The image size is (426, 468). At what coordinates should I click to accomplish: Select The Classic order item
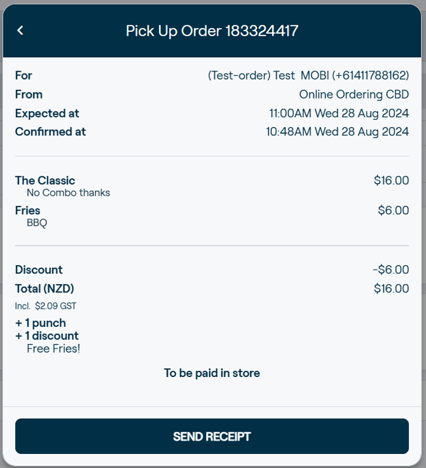click(x=45, y=181)
